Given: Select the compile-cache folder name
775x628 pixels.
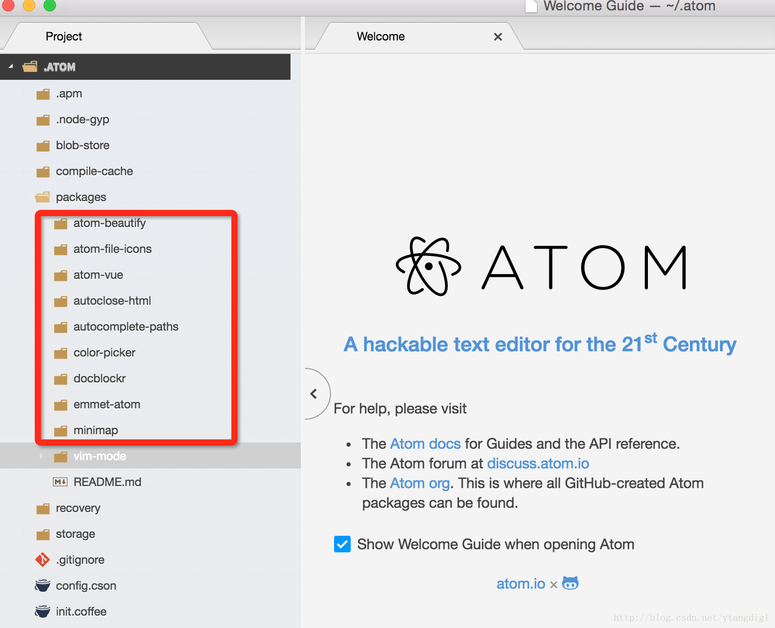Looking at the screenshot, I should point(94,171).
